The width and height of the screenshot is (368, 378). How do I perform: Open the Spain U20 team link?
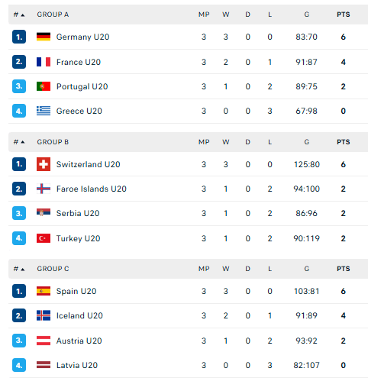(76, 291)
